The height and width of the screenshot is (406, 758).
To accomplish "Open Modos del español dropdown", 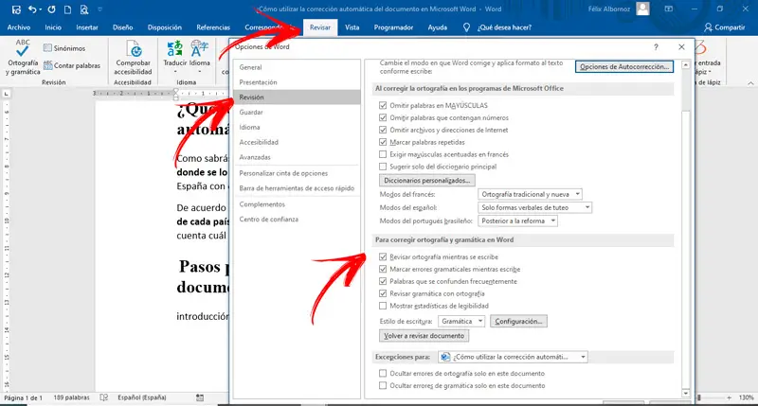I will pyautogui.click(x=534, y=207).
